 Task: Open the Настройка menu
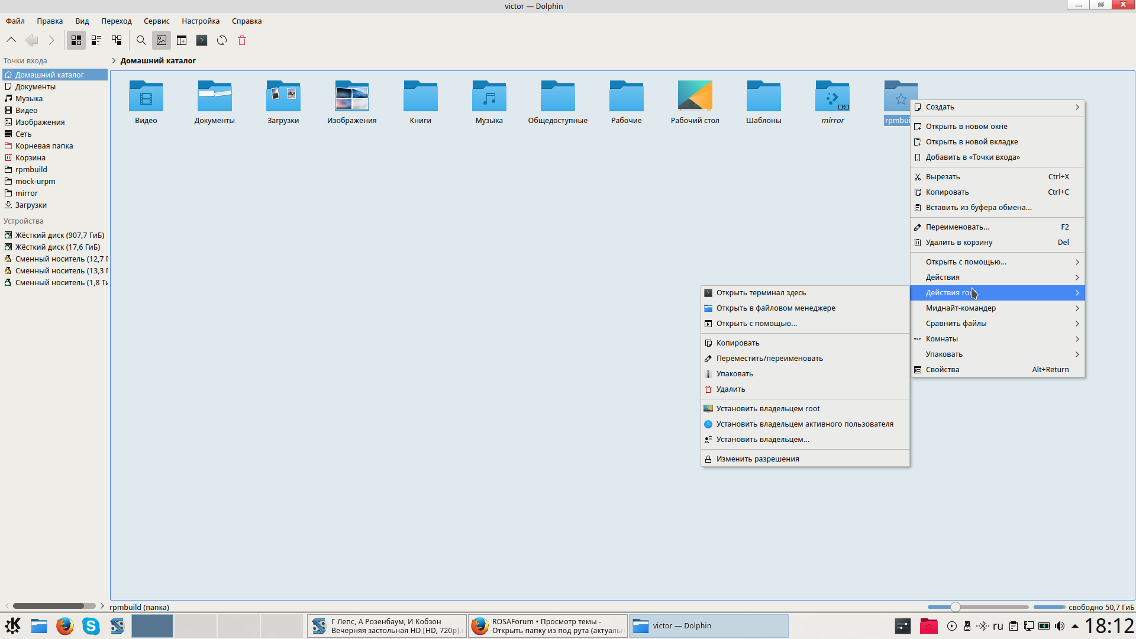pyautogui.click(x=200, y=21)
